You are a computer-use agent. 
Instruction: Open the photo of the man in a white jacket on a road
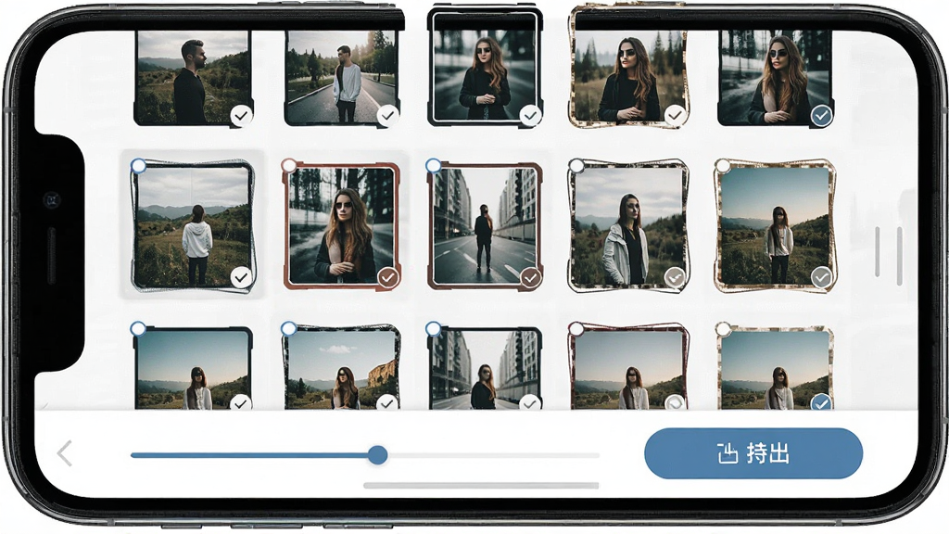point(341,78)
